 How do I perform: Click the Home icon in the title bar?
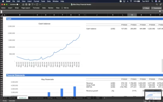pyautogui.click(x=23, y=4)
